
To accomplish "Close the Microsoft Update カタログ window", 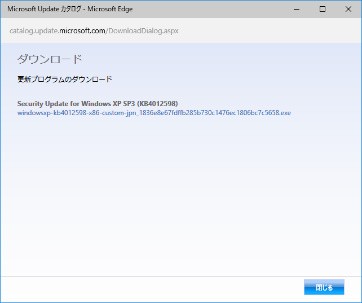I will point(348,9).
